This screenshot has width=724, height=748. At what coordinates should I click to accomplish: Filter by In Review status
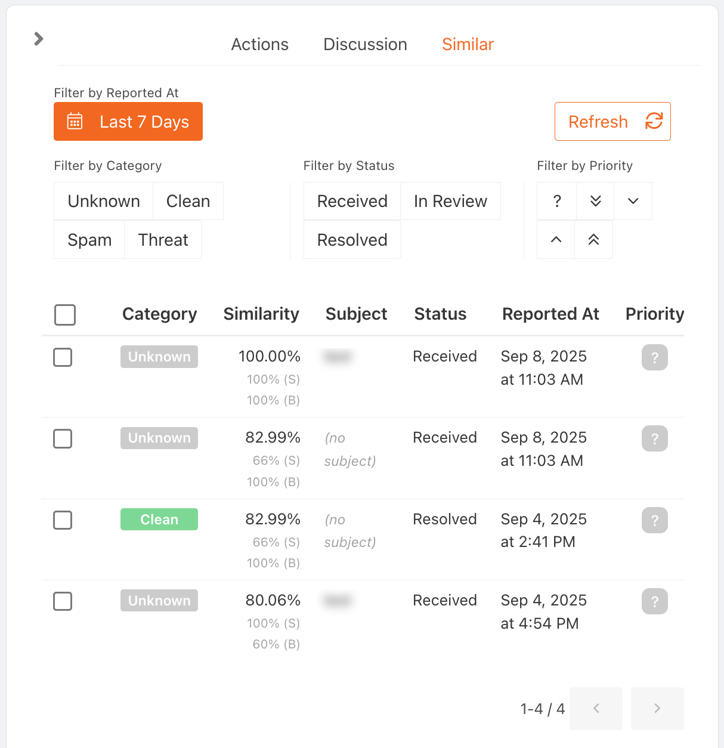tap(450, 201)
